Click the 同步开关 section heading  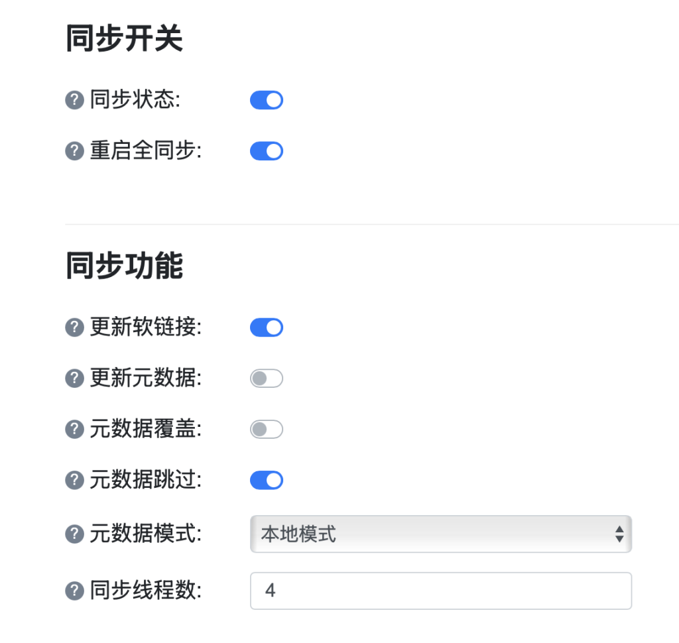coord(124,38)
